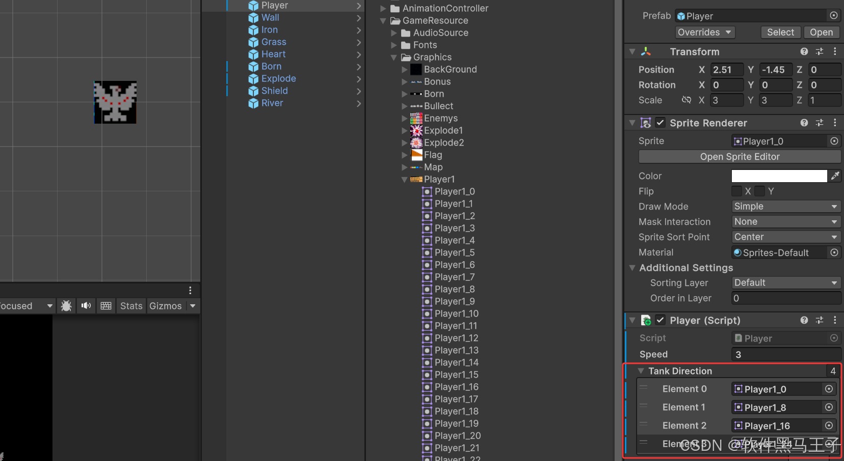Select the Player prefab cube in hierarchy
This screenshot has width=844, height=461.
253,6
